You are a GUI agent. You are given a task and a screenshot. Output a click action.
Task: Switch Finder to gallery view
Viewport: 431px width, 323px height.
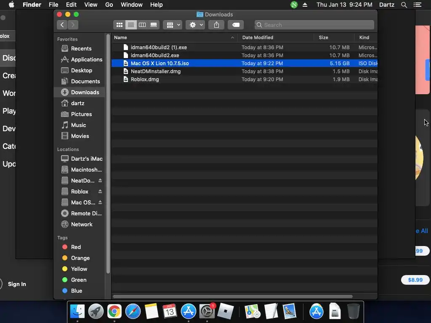(x=154, y=25)
